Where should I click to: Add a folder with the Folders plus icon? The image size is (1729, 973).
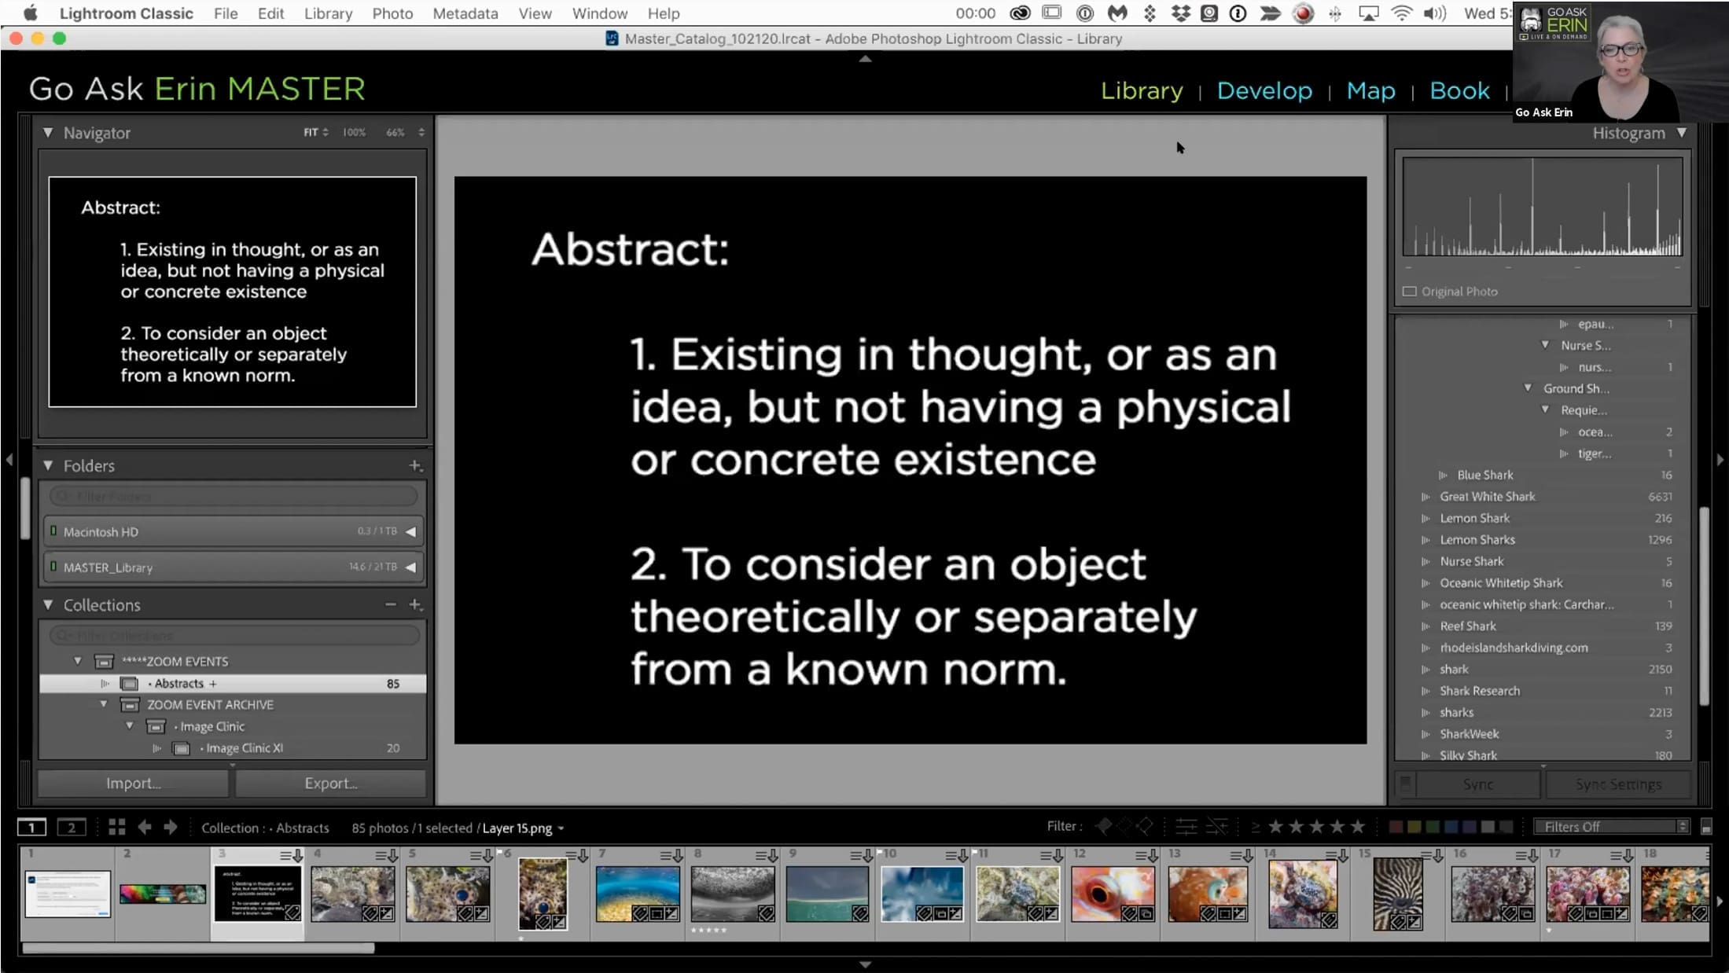[415, 465]
